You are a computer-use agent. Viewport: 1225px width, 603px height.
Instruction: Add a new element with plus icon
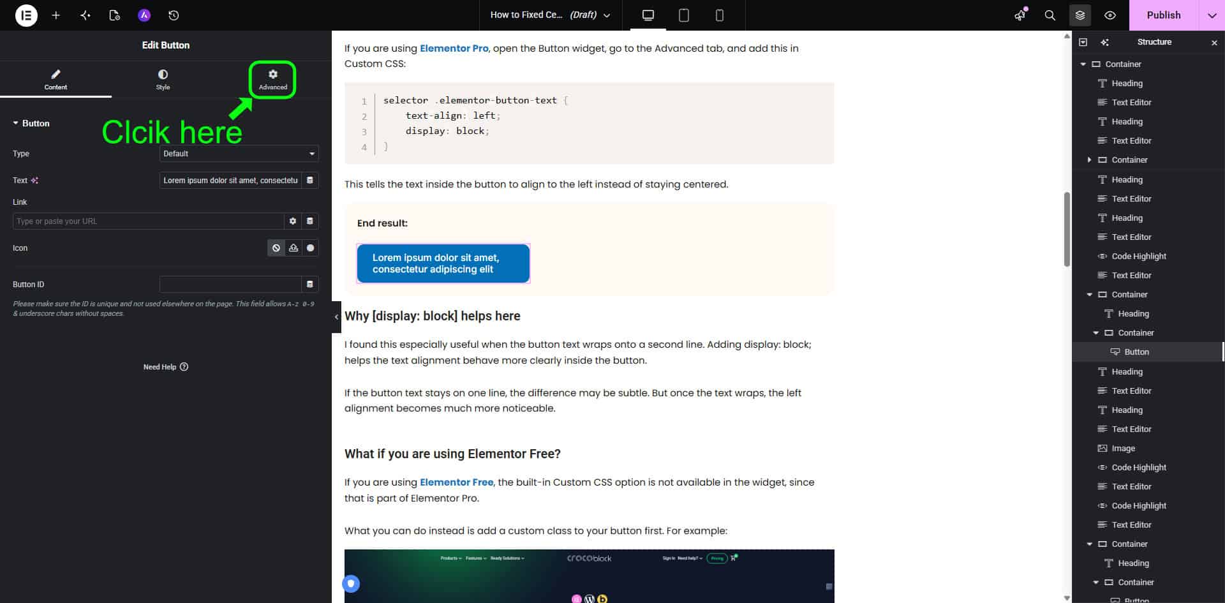click(x=56, y=15)
